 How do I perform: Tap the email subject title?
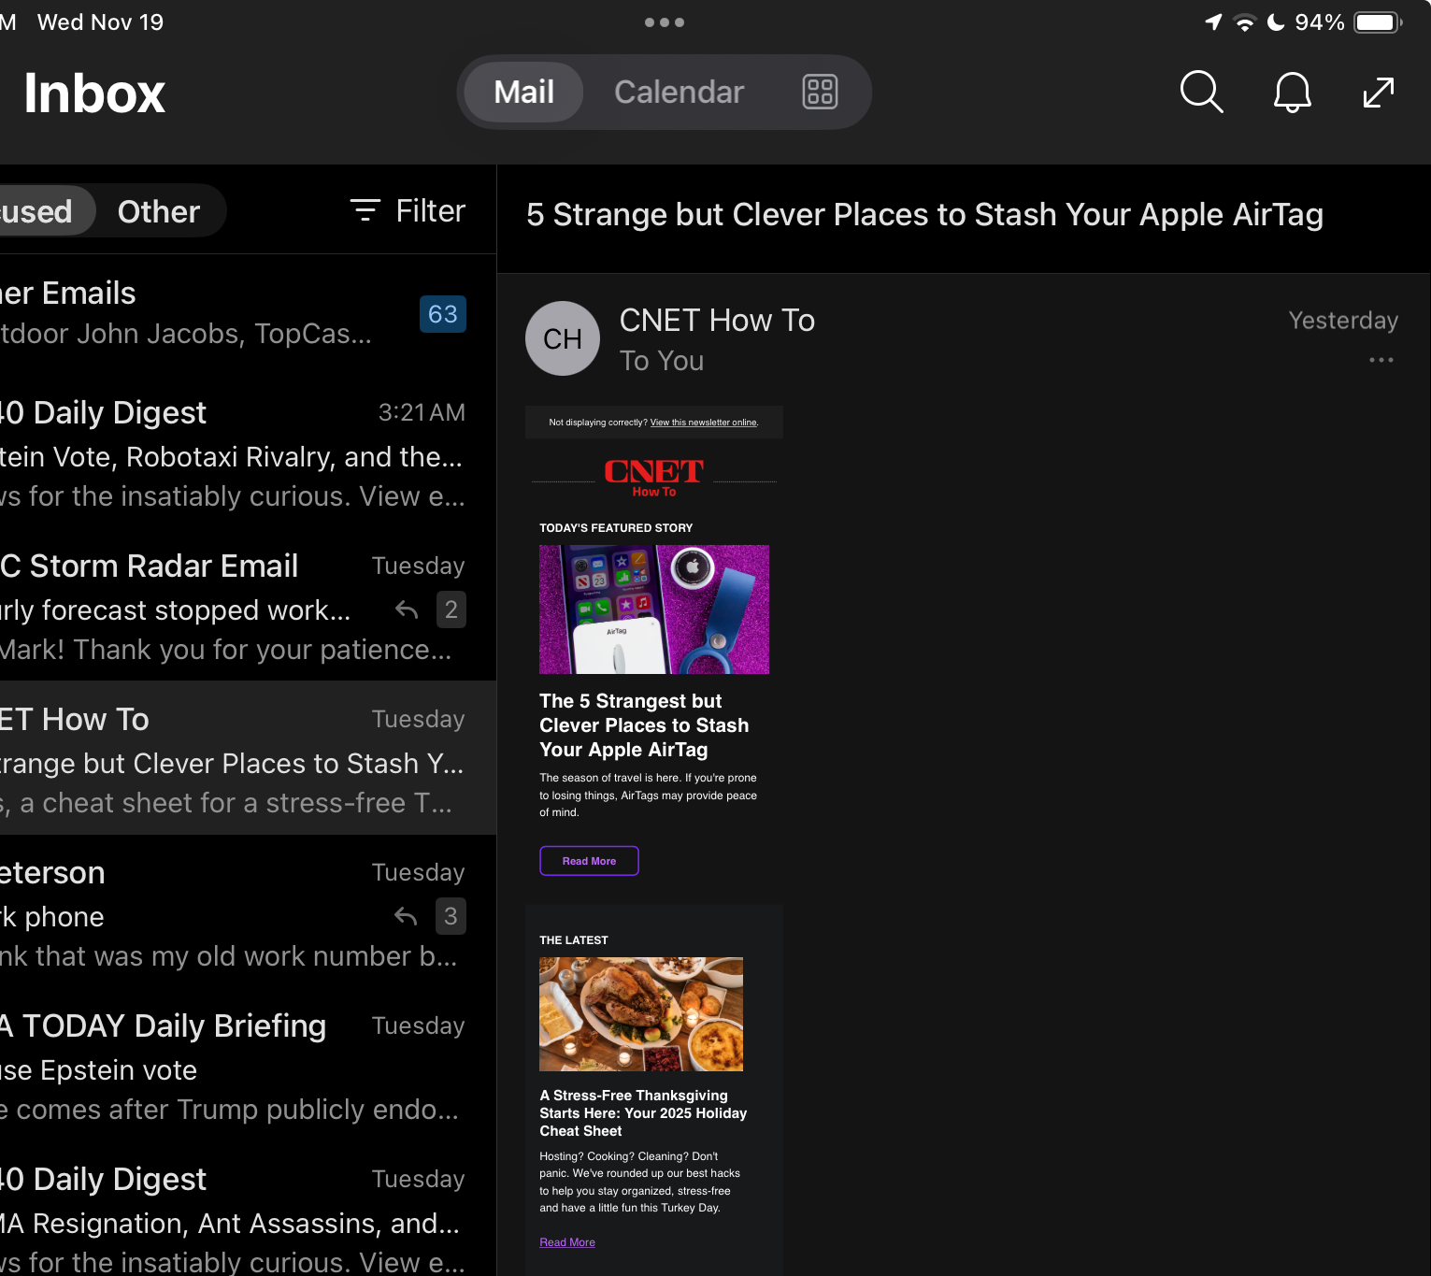924,215
